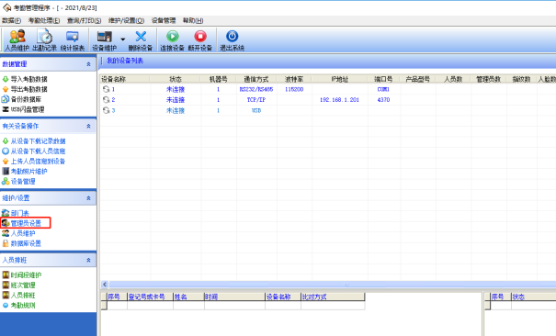Open 设备管理 in the sidebar list

click(x=23, y=182)
